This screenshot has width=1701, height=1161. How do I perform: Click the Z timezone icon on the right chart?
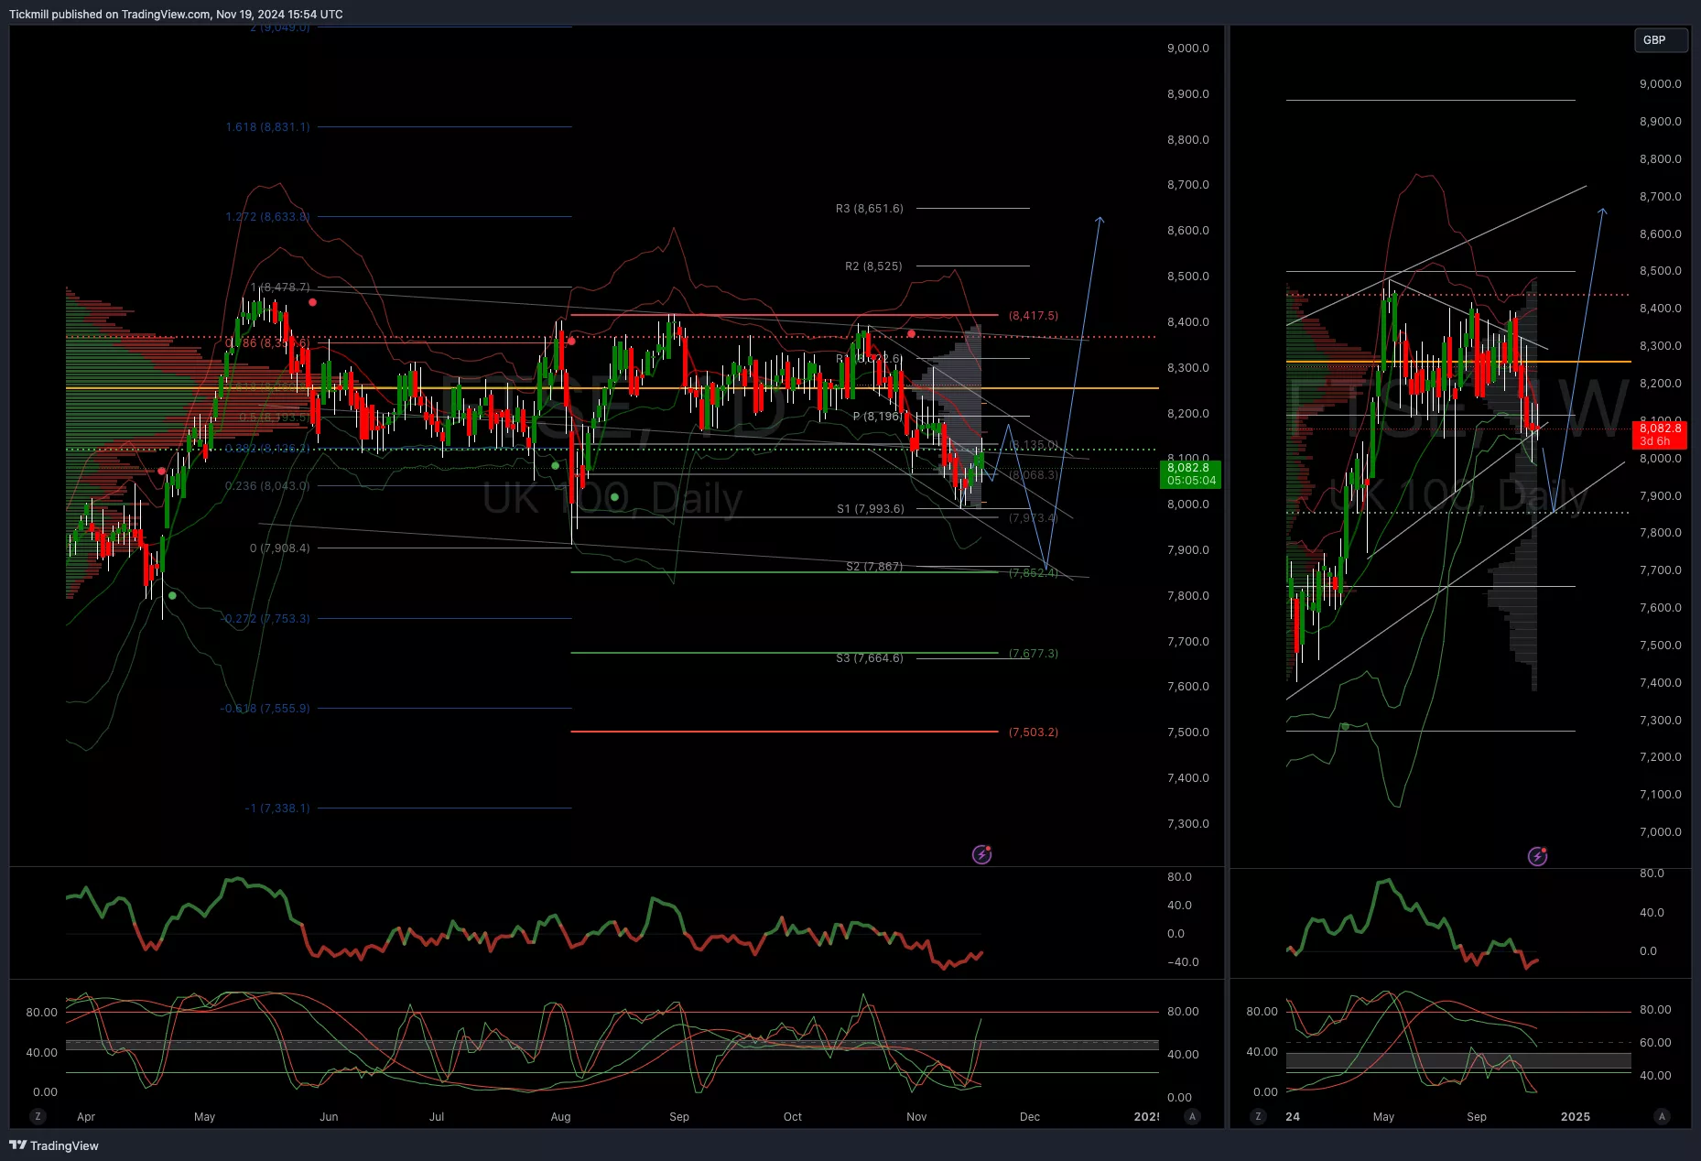coord(1258,1116)
